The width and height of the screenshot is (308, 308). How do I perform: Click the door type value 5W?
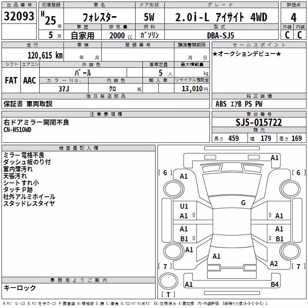[x=149, y=17]
